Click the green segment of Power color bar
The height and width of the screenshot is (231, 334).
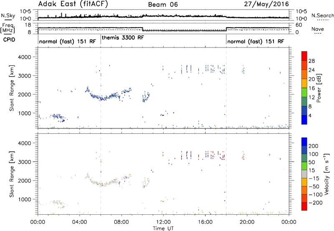tap(304, 92)
